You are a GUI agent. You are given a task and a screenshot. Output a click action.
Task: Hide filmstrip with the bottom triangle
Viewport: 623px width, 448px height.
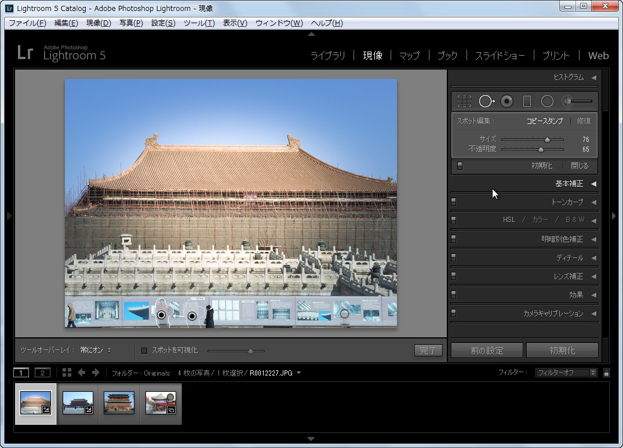311,439
